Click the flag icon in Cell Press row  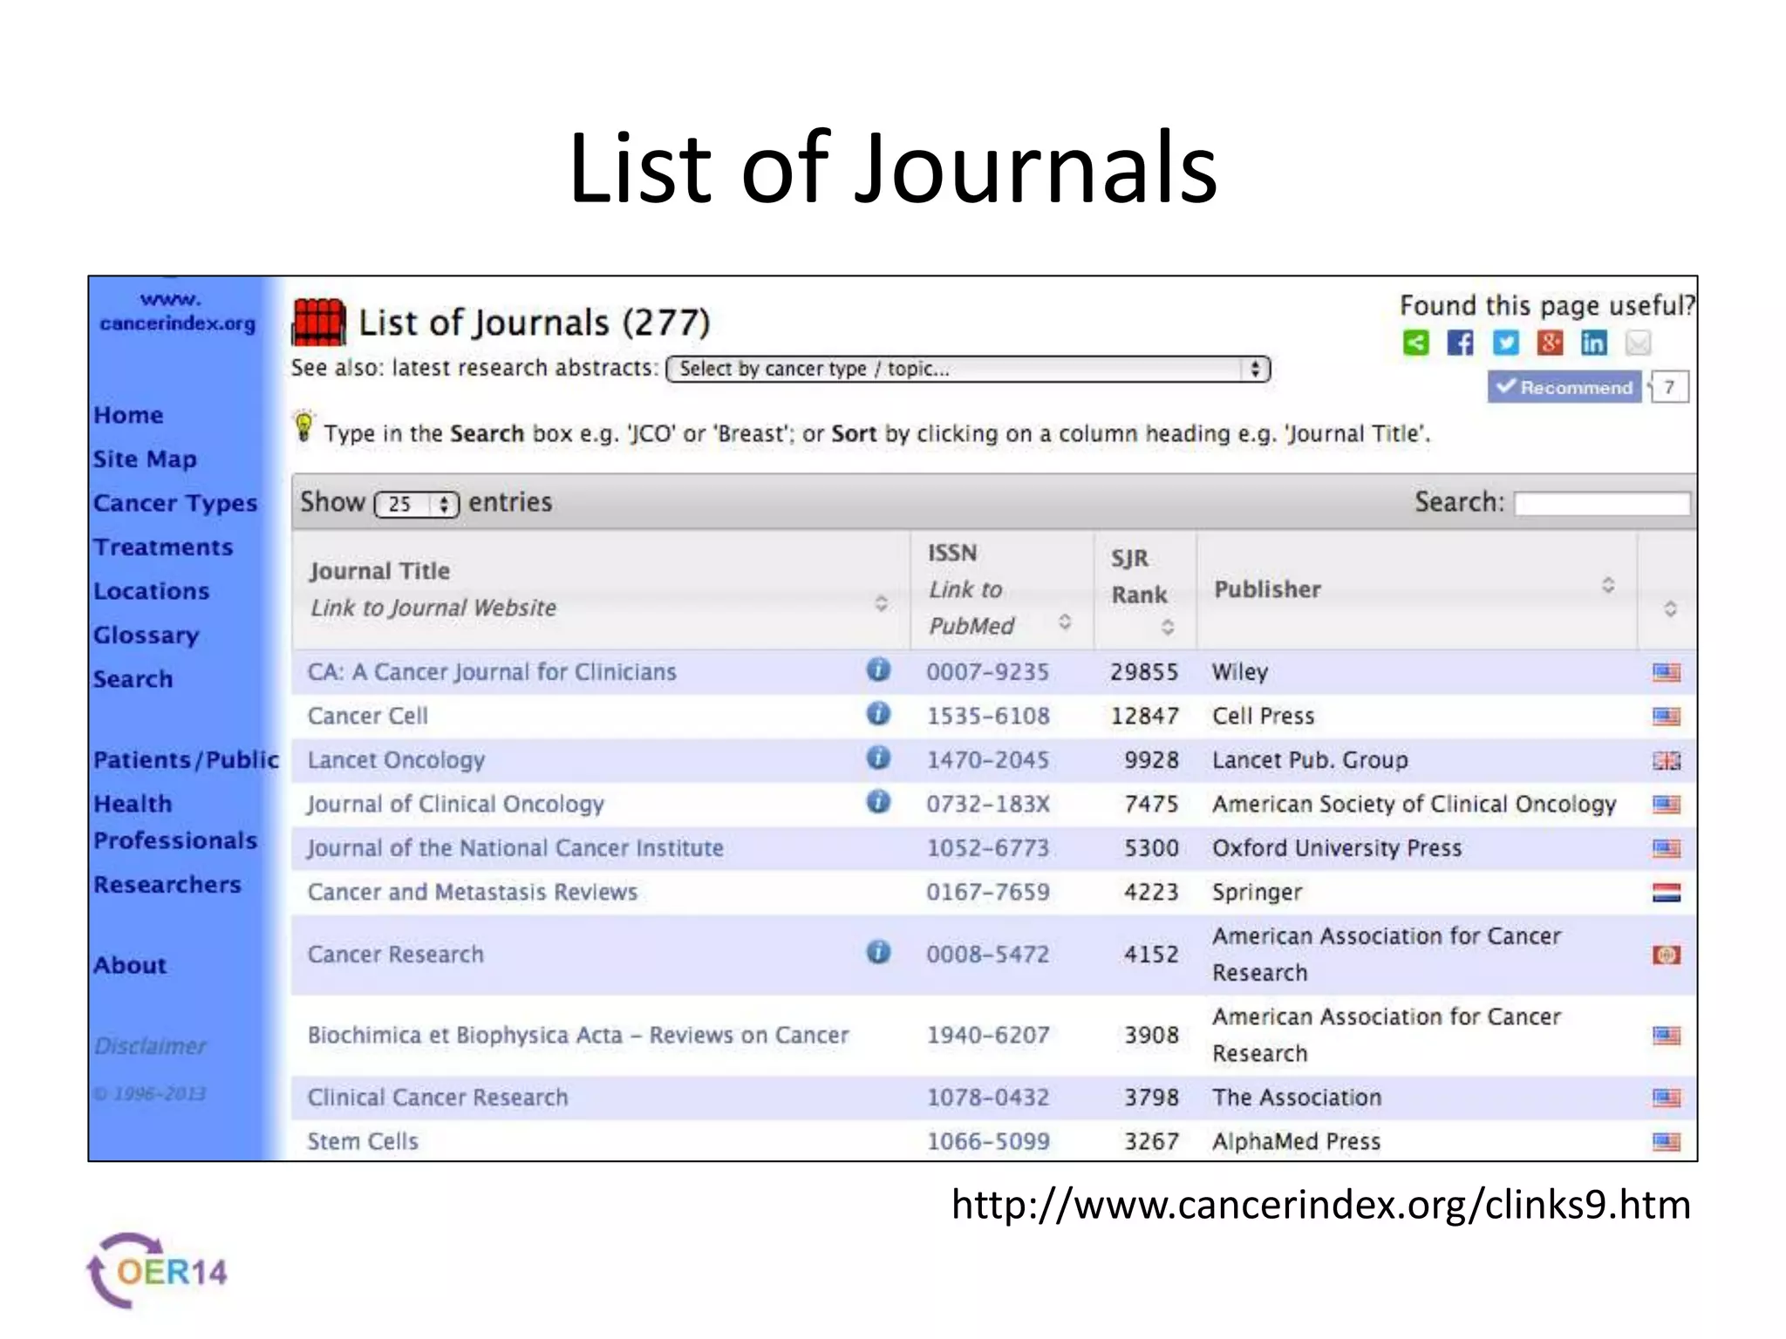point(1667,717)
